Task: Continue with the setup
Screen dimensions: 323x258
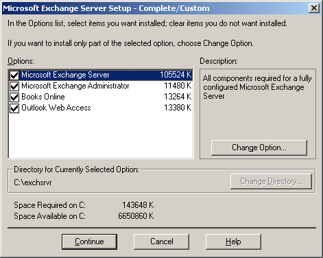Action: 89,242
